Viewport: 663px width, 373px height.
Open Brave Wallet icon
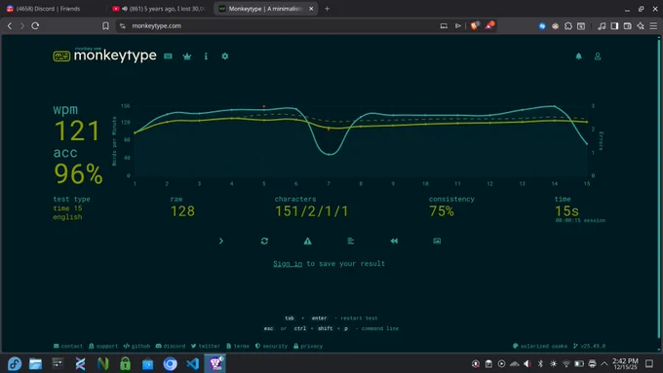[628, 25]
